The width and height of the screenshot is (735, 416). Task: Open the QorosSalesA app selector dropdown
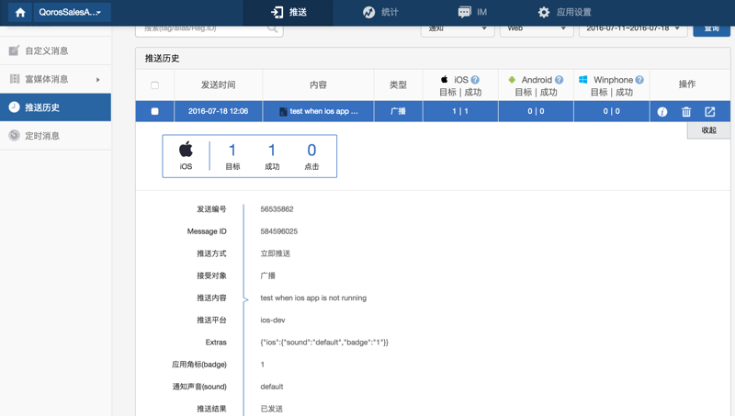tap(72, 12)
